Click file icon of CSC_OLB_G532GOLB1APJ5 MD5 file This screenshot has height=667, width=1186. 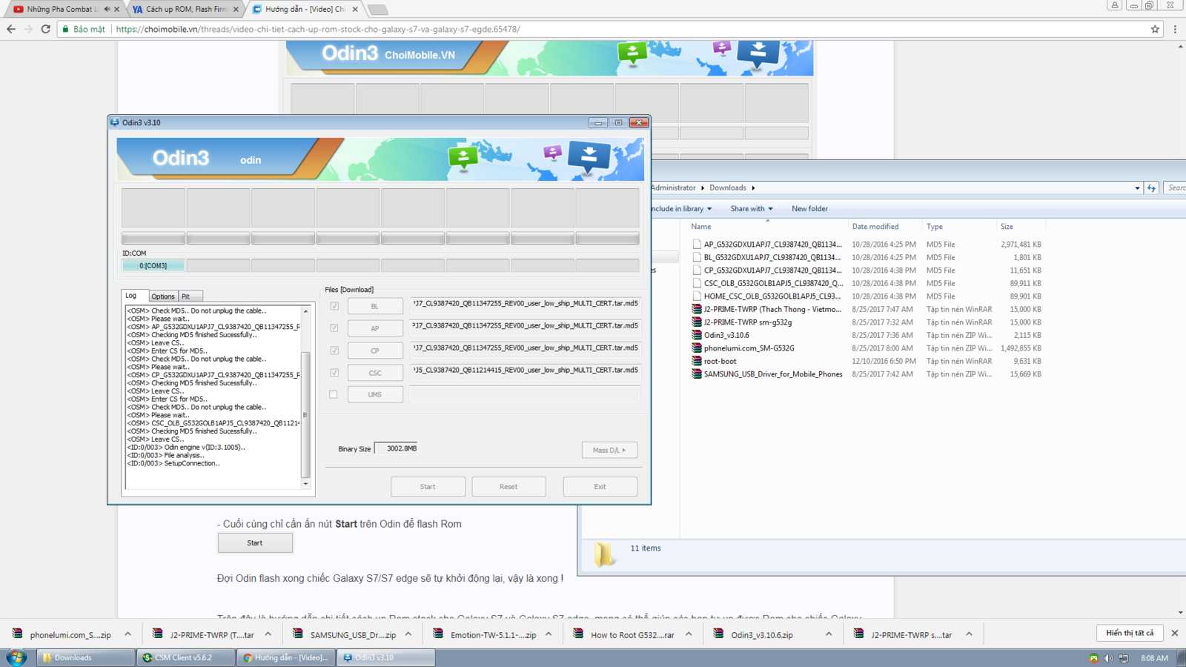click(697, 283)
